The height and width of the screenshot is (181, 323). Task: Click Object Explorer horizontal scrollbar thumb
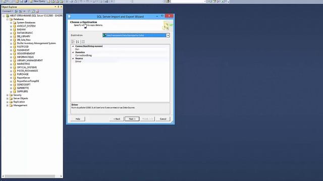tap(30, 176)
